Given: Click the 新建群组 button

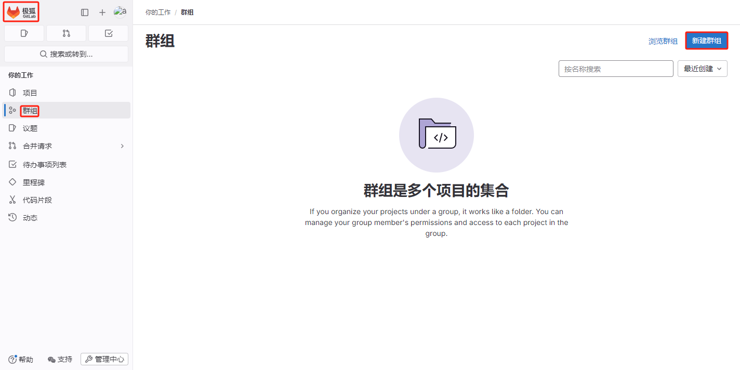Looking at the screenshot, I should click(706, 41).
